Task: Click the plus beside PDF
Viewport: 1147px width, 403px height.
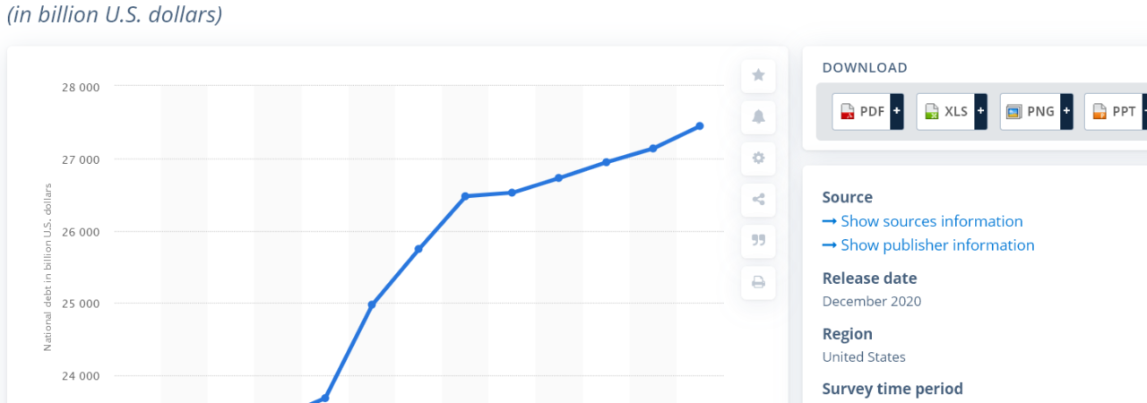Action: coord(896,112)
